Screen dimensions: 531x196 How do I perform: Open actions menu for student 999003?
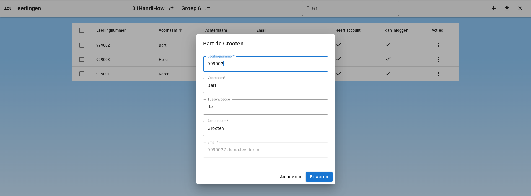[438, 60]
